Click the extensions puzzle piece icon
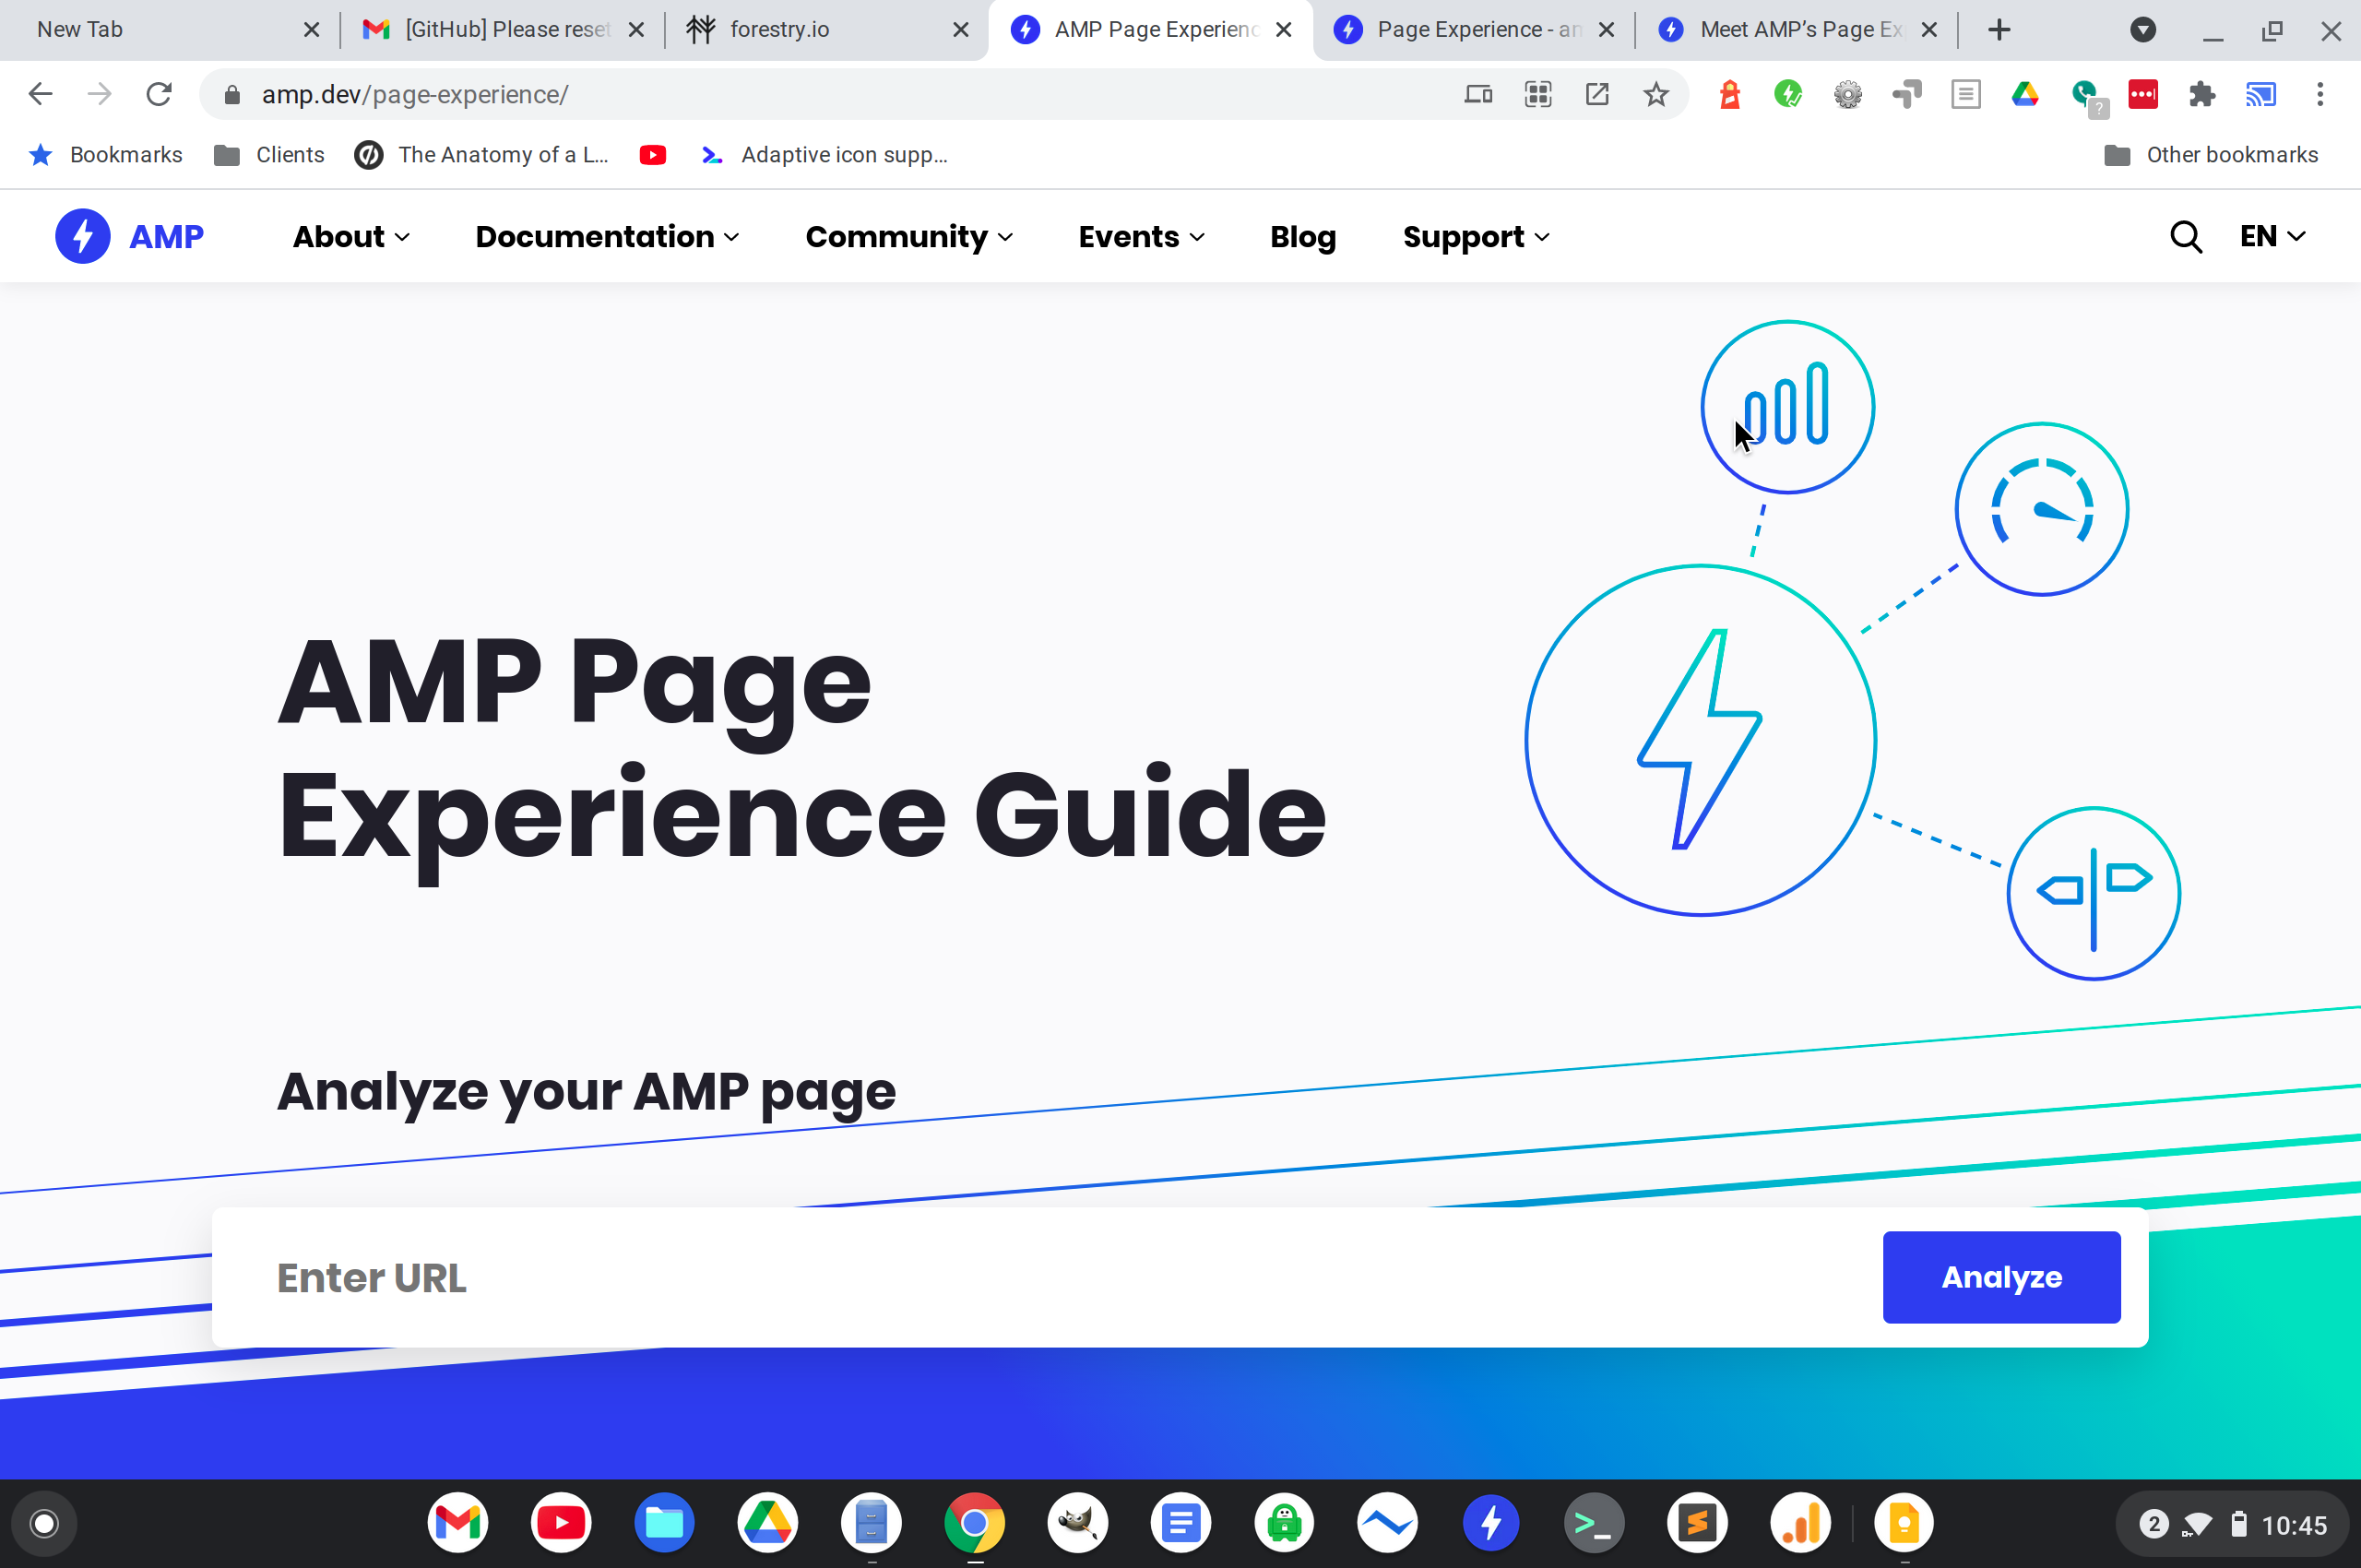This screenshot has width=2361, height=1568. (2201, 94)
